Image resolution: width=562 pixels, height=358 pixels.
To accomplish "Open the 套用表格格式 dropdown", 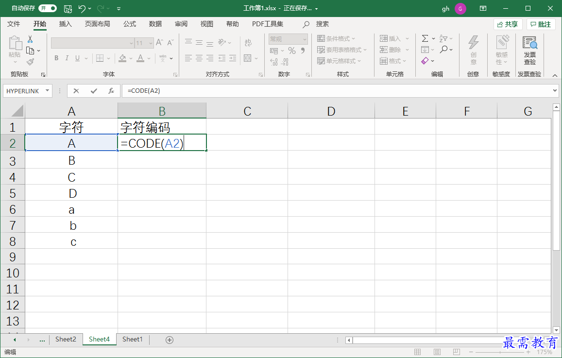I will [342, 50].
